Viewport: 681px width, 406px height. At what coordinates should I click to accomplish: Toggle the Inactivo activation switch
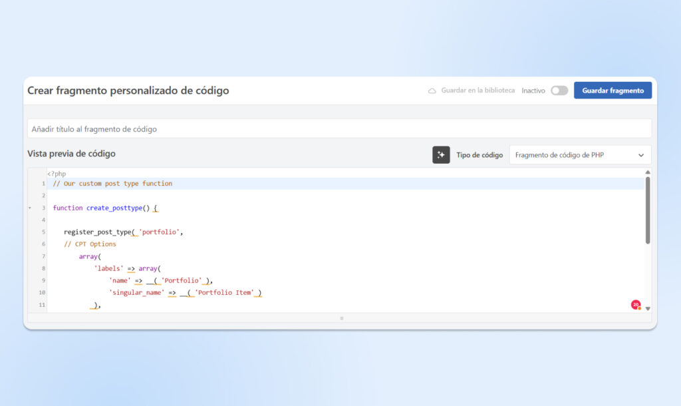pyautogui.click(x=559, y=91)
